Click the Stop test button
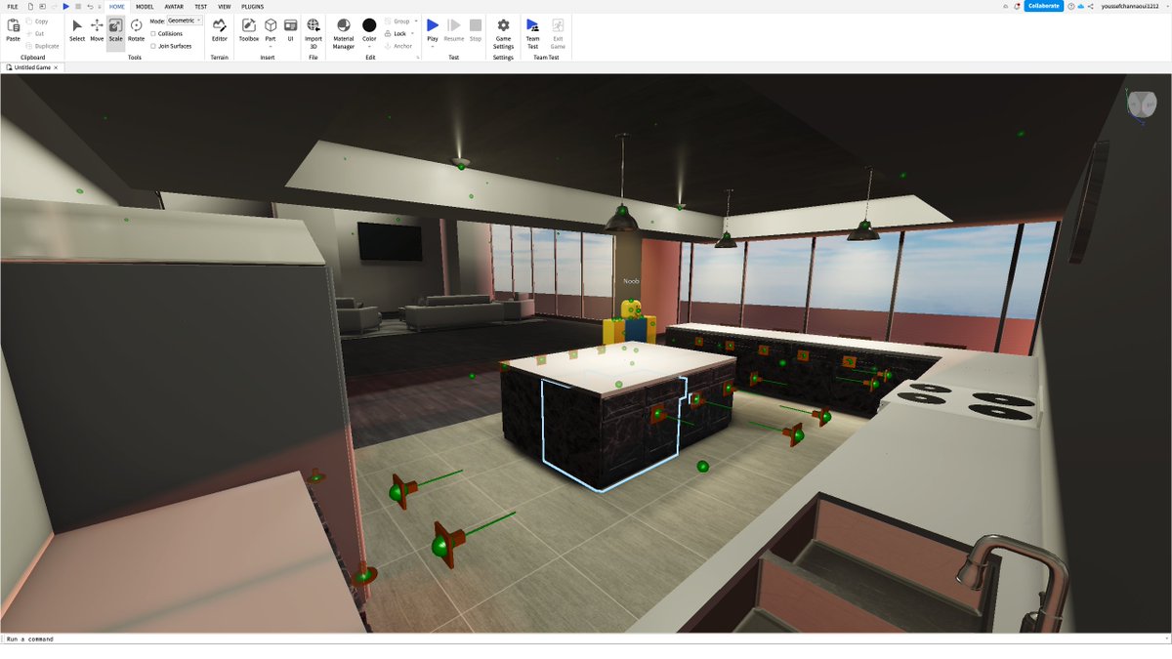 click(x=476, y=30)
